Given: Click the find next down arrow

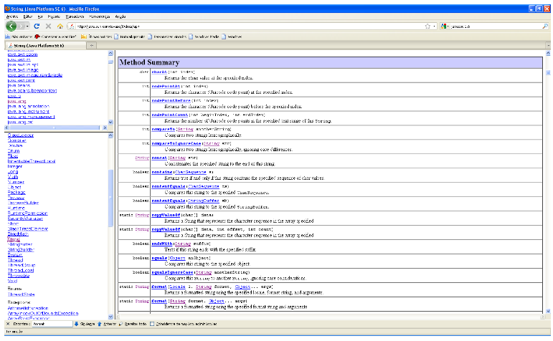Looking at the screenshot, I should tap(77, 324).
